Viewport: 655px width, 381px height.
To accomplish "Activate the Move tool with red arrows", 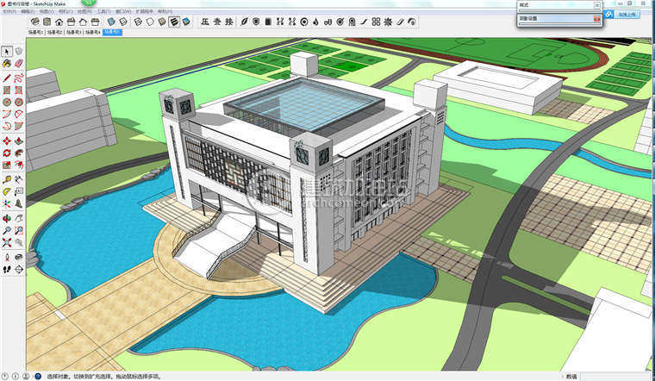I will pos(7,141).
